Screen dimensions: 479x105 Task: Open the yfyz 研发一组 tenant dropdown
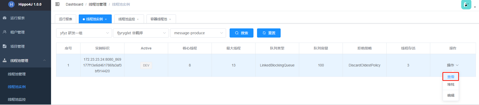coord(84,33)
